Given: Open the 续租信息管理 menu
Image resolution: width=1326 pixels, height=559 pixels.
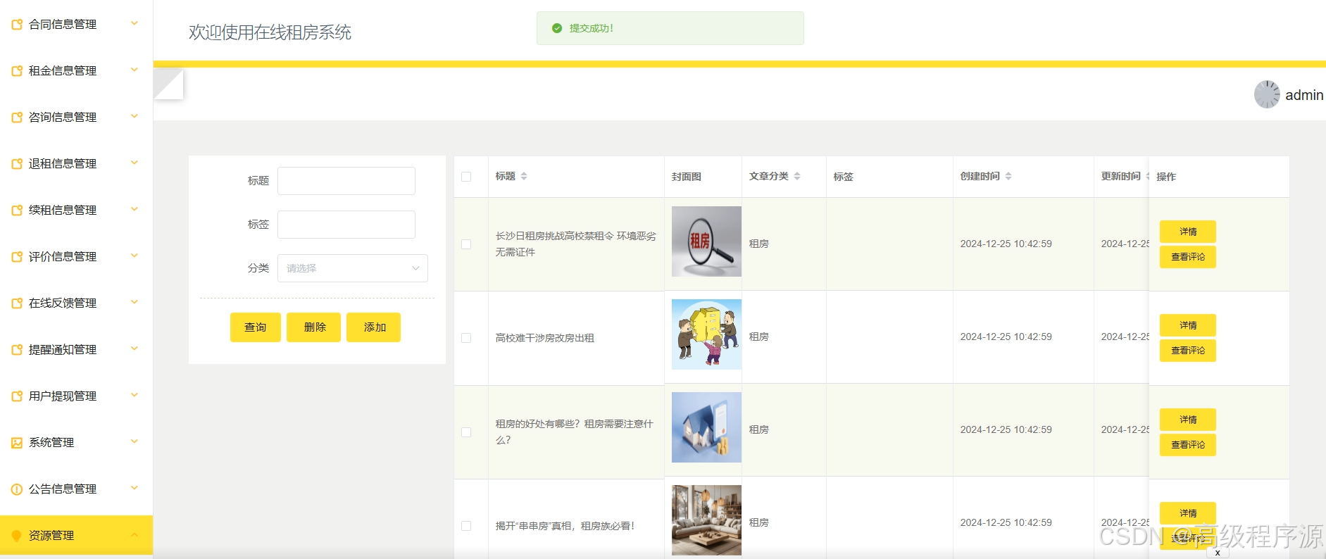Looking at the screenshot, I should click(76, 210).
